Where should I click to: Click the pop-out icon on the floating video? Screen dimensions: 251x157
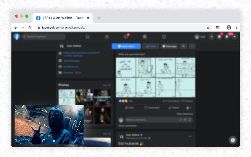(44, 141)
